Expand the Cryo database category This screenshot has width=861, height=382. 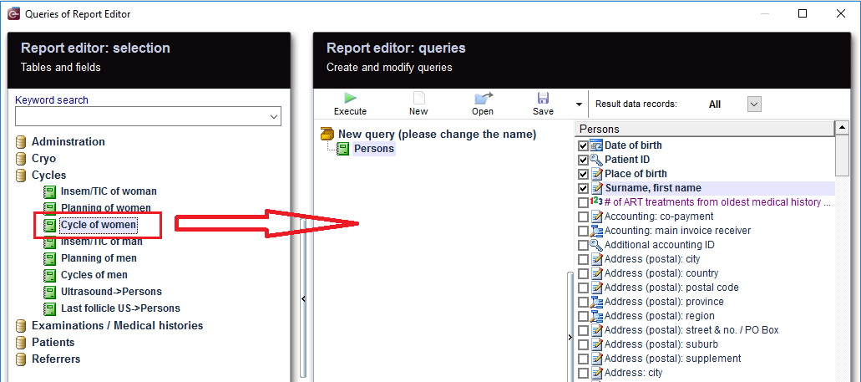tap(21, 159)
